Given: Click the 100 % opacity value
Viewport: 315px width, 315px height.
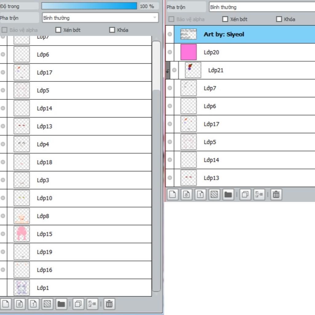Looking at the screenshot, I should tap(147, 6).
